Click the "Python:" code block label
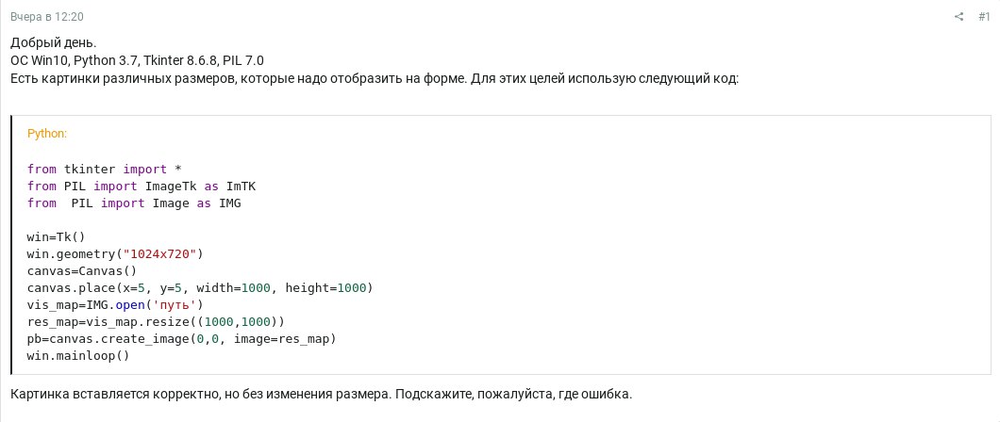This screenshot has height=422, width=1000. [x=47, y=134]
